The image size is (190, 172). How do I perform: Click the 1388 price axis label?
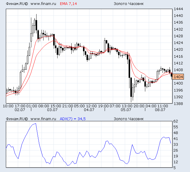[178, 103]
